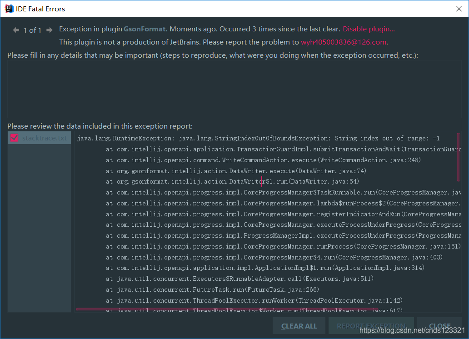Click the horizontal scrollbar of the stacktrace
Screen dimensions: 469x339
[227, 309]
